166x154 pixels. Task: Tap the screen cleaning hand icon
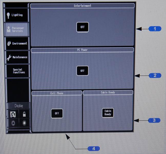(13, 114)
